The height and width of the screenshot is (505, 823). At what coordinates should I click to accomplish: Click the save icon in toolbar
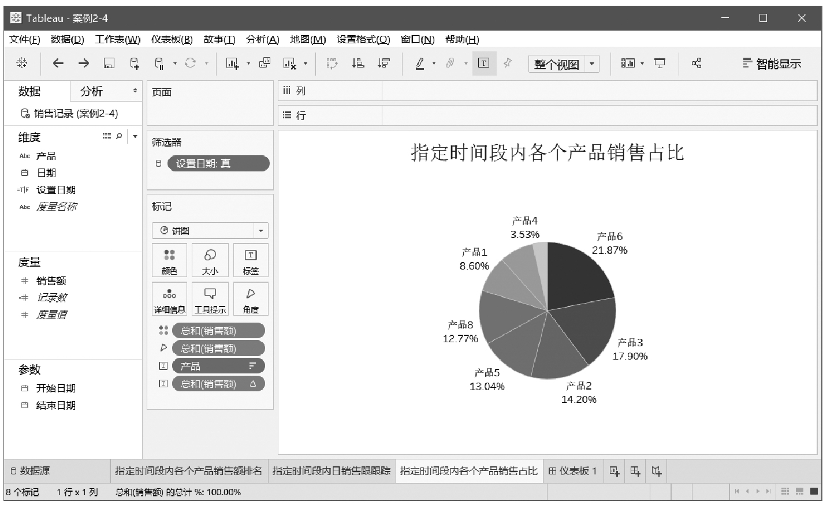[109, 63]
